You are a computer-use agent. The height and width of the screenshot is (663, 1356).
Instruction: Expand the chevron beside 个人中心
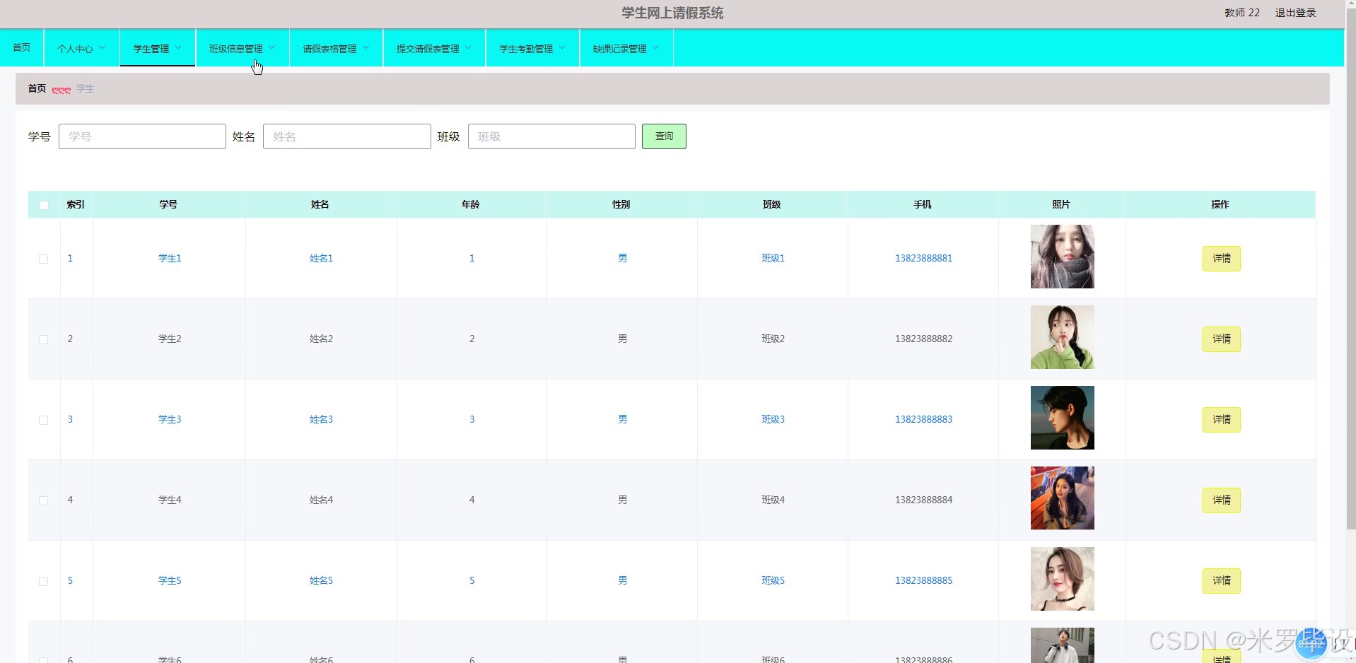103,48
